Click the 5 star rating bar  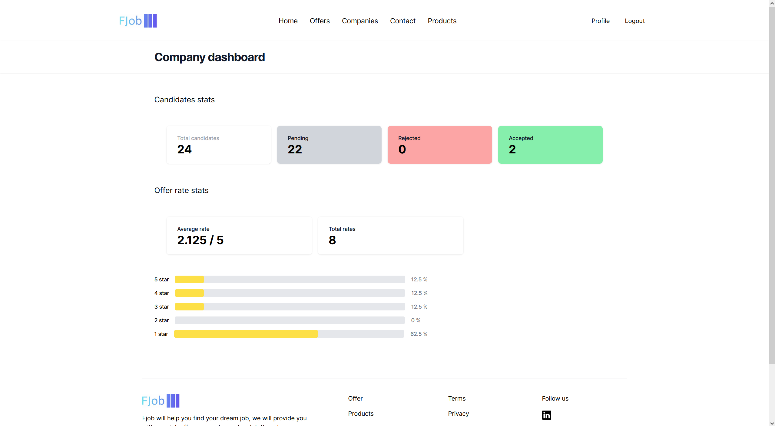[x=290, y=279]
